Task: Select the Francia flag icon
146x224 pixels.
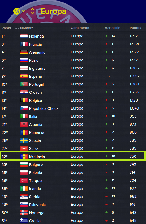Action: click(24, 44)
